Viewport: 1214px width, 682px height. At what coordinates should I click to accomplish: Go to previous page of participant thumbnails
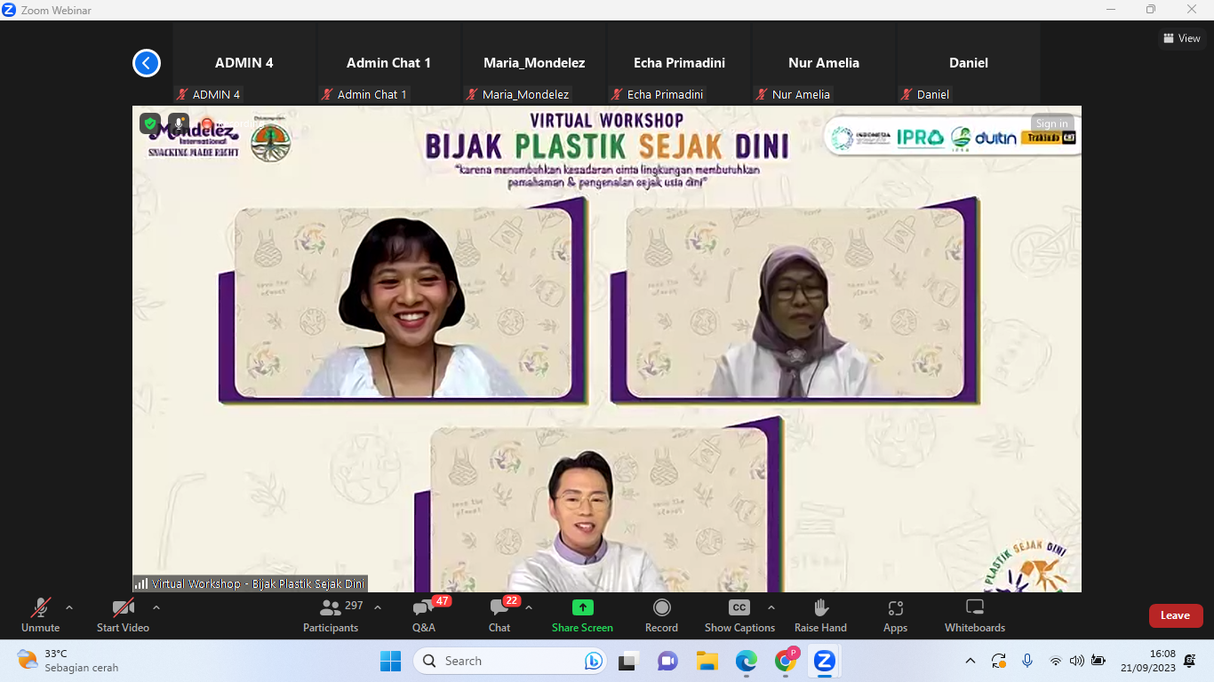pyautogui.click(x=147, y=63)
